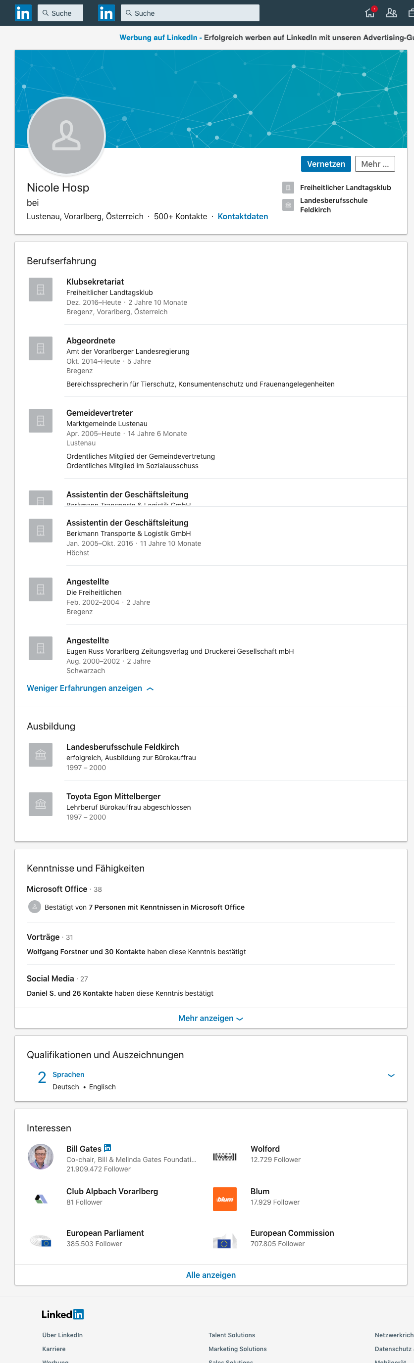Click the Landesberufsschule Feldkirch school icon

[41, 755]
